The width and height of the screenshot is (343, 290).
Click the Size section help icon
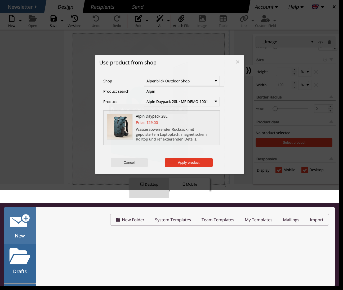(x=325, y=60)
